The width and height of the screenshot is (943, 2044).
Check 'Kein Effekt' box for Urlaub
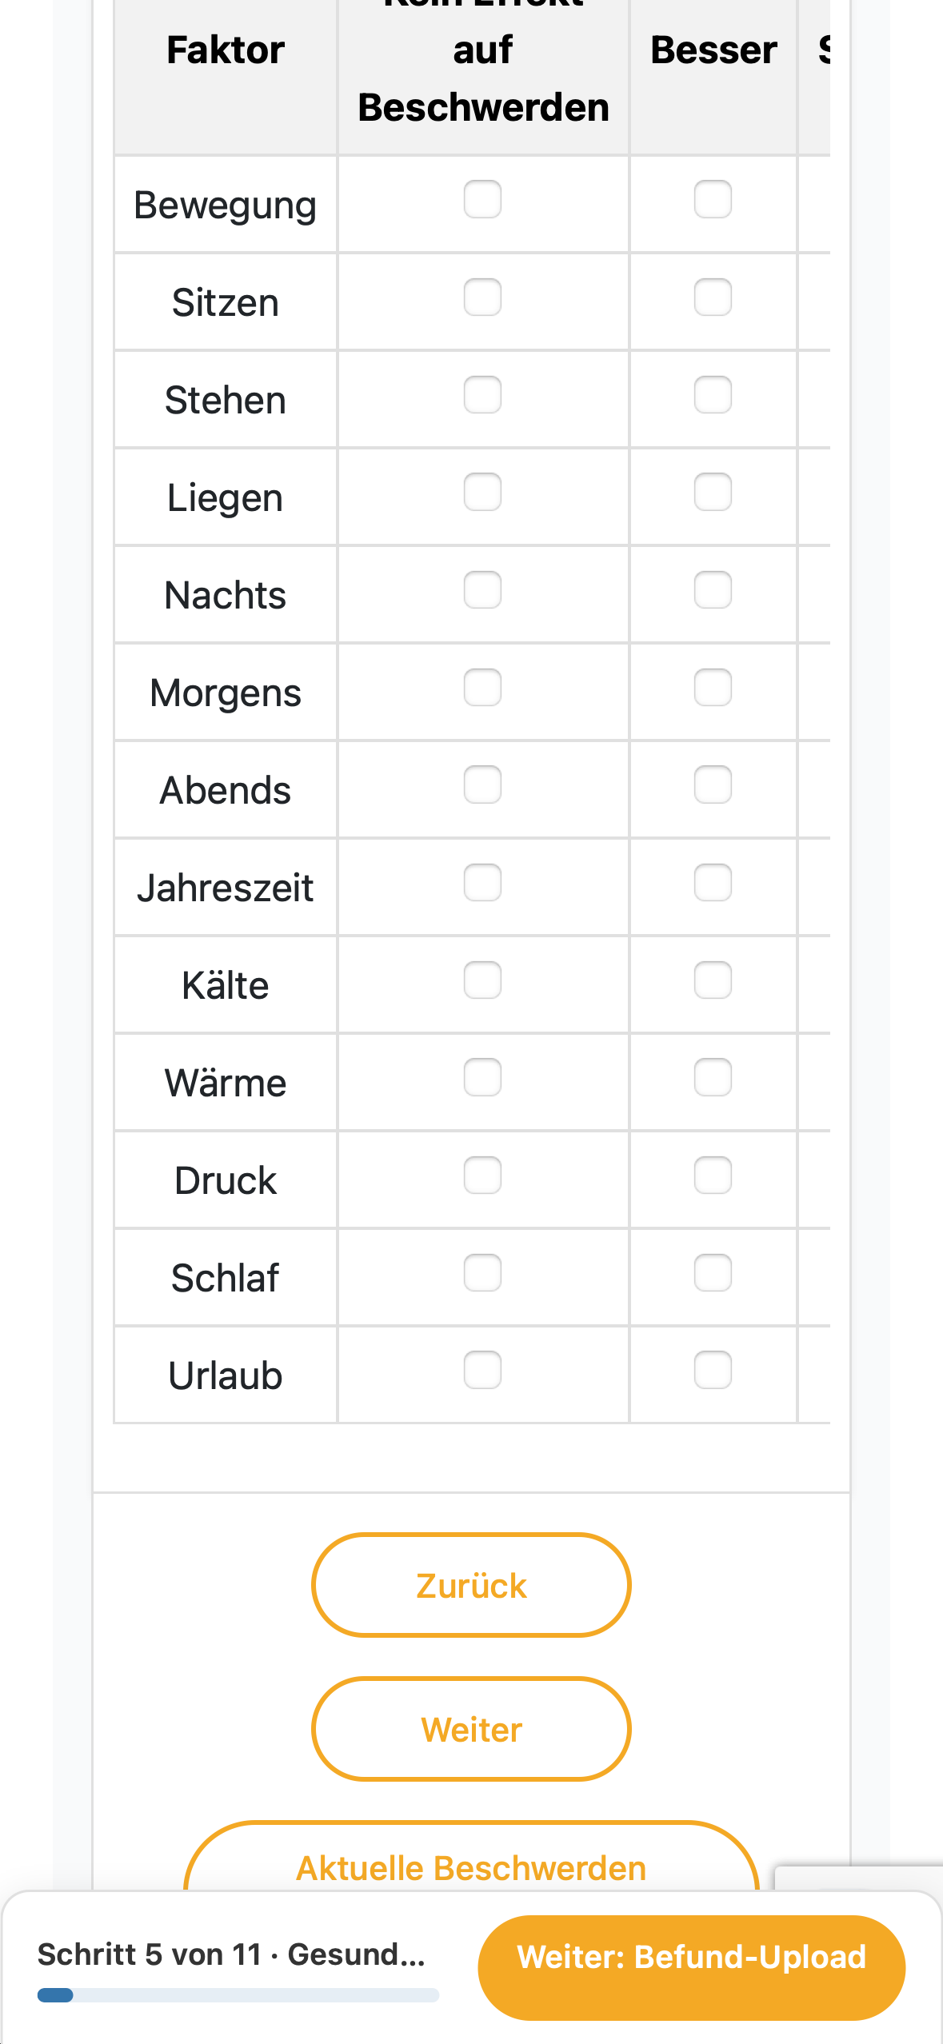(x=482, y=1370)
